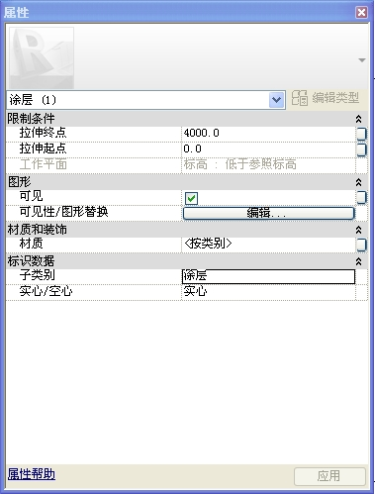Click the 编辑类型 button

pyautogui.click(x=326, y=98)
